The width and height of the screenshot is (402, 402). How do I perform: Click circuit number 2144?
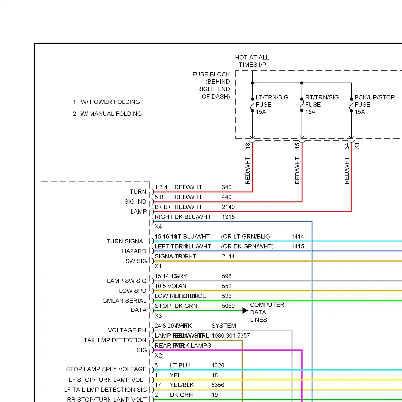click(228, 256)
